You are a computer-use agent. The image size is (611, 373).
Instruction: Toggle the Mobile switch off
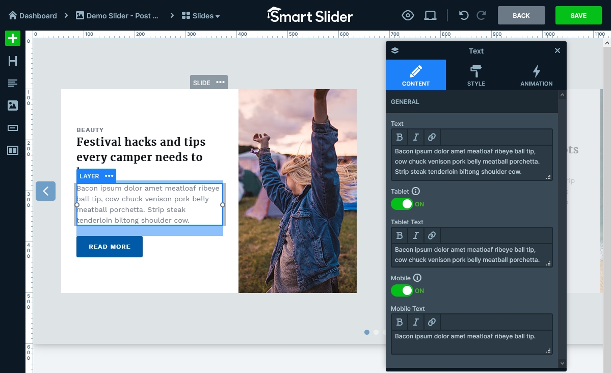[402, 290]
